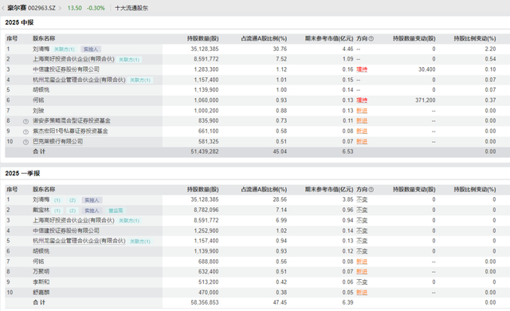Click 新进 link on 巴克莱银行 row
The height and width of the screenshot is (311, 510).
click(362, 141)
